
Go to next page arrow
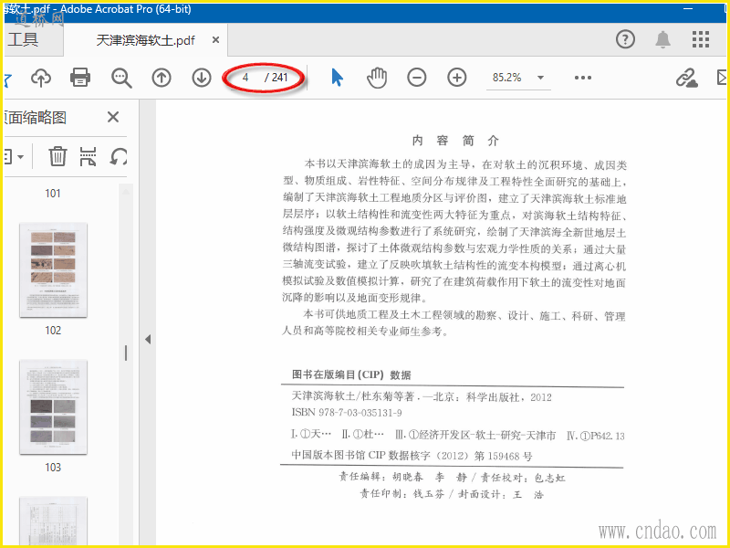coord(202,78)
